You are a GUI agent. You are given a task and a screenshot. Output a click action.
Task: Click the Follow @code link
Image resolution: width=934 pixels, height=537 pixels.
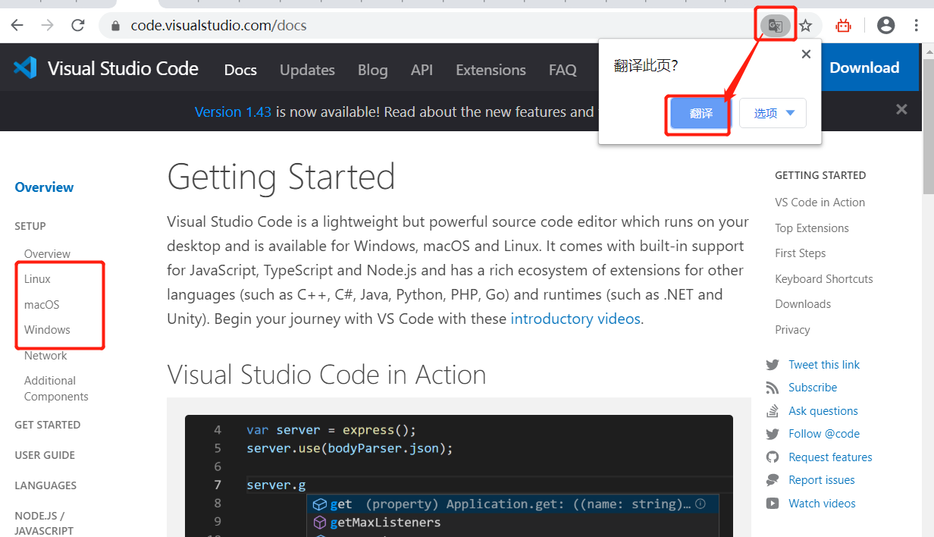(x=824, y=434)
